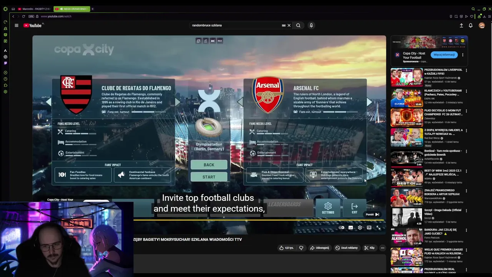Viewport: 492px width, 277px height.
Task: Open the browser tab search icon
Action: coord(473,9)
